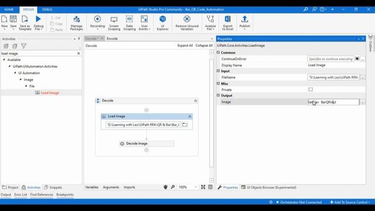This screenshot has width=375, height=211.
Task: Click the FileName property field
Action: 333,77
